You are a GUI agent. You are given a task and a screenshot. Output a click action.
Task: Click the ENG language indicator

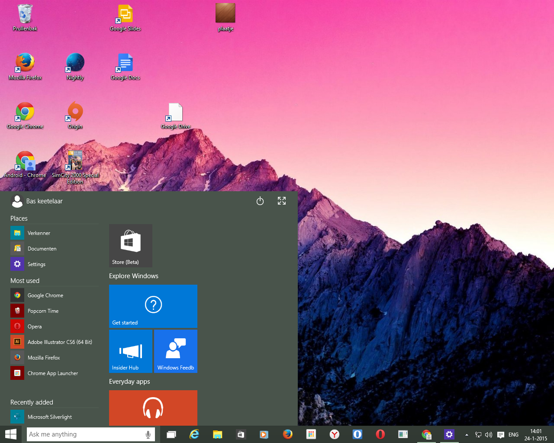[x=514, y=435]
